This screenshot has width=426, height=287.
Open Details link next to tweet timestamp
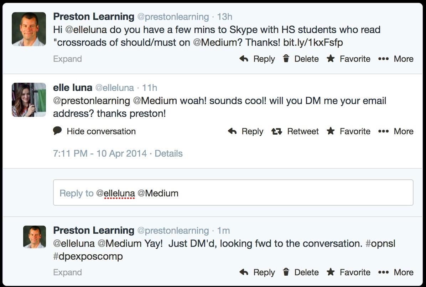point(168,154)
